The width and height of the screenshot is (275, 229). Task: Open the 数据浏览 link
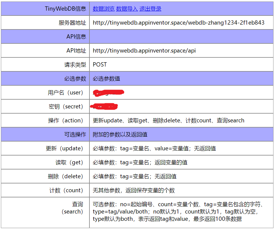103,9
